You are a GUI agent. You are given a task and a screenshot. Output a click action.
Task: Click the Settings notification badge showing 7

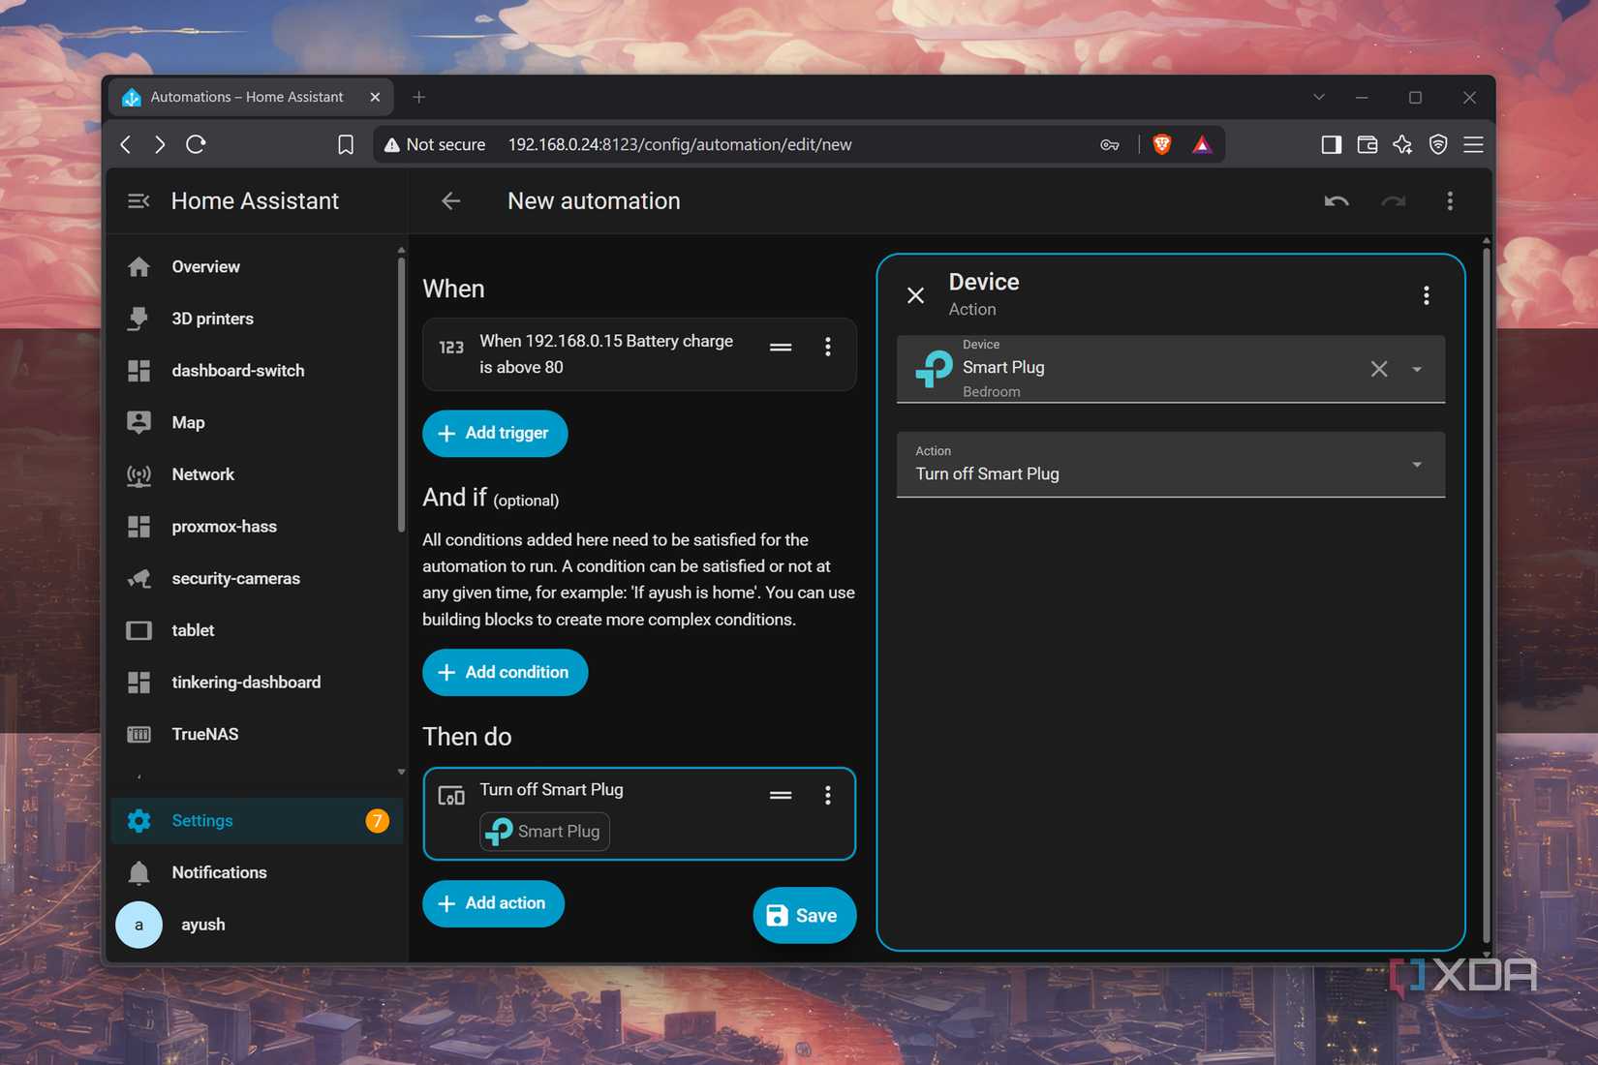[x=377, y=821]
